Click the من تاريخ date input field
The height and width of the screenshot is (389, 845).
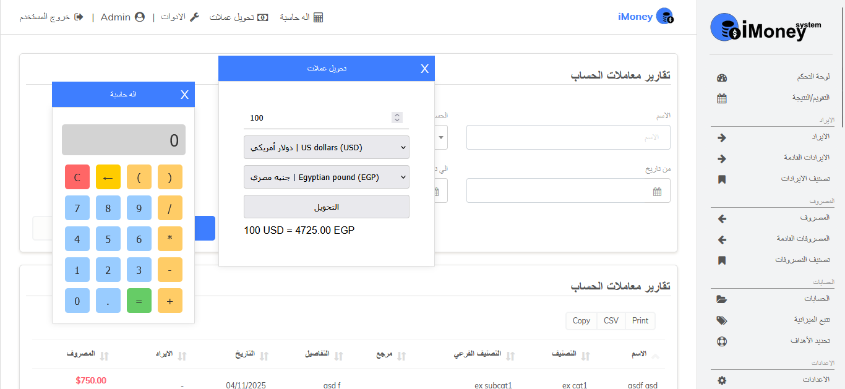pos(568,191)
